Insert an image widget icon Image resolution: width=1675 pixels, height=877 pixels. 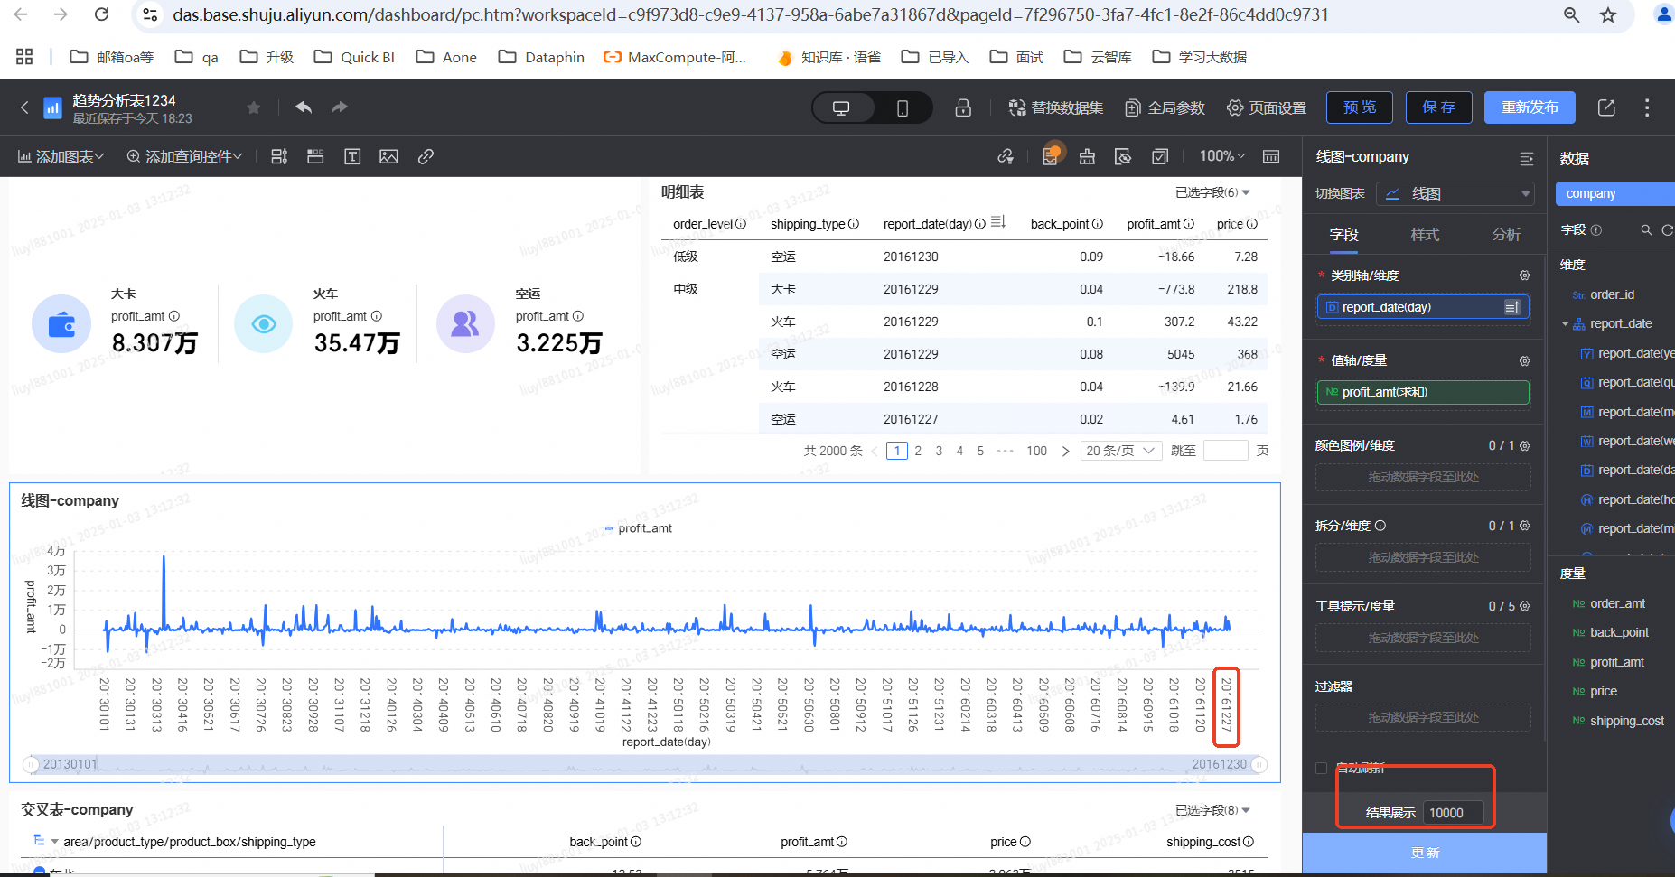click(388, 156)
